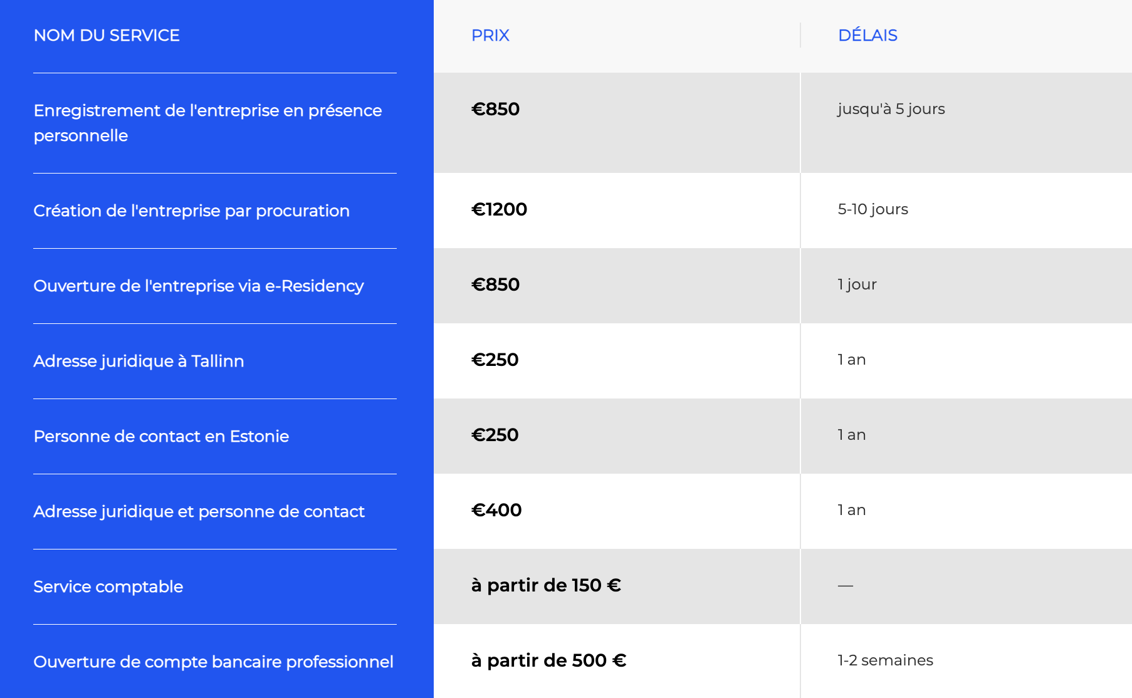
Task: Click the "1-2 semaines" delay cell
Action: pos(885,660)
